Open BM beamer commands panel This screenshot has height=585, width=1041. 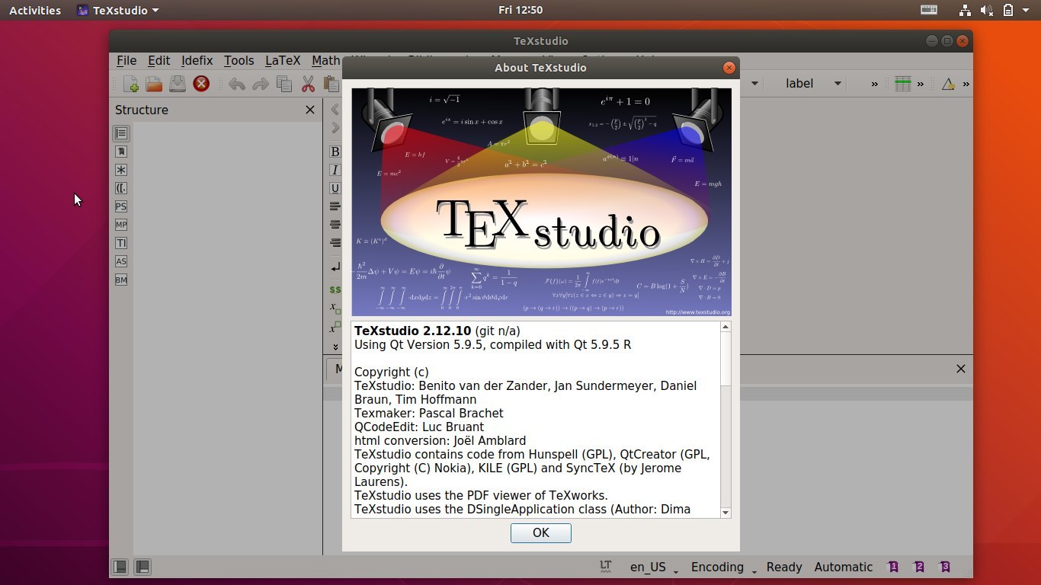120,280
